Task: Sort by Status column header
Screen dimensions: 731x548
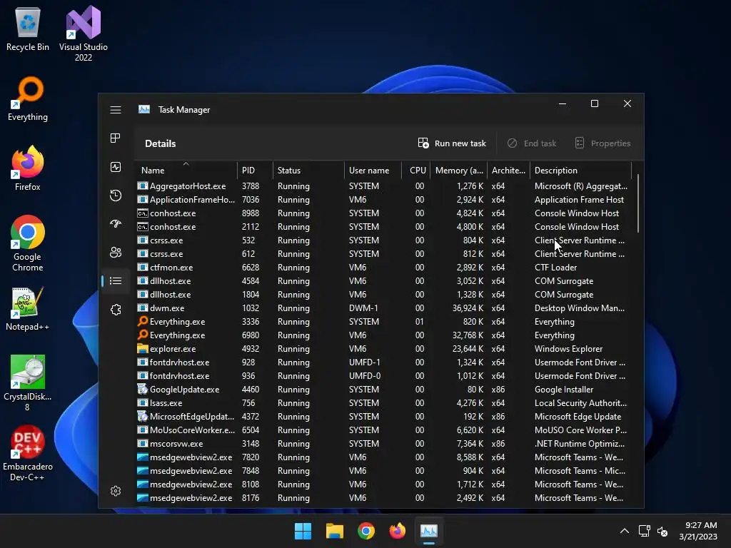Action: (x=308, y=170)
